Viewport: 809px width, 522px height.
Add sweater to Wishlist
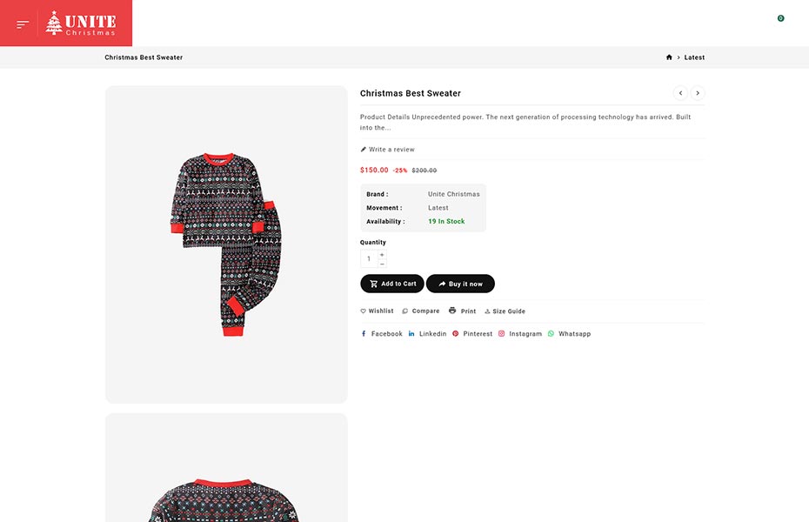pyautogui.click(x=377, y=311)
